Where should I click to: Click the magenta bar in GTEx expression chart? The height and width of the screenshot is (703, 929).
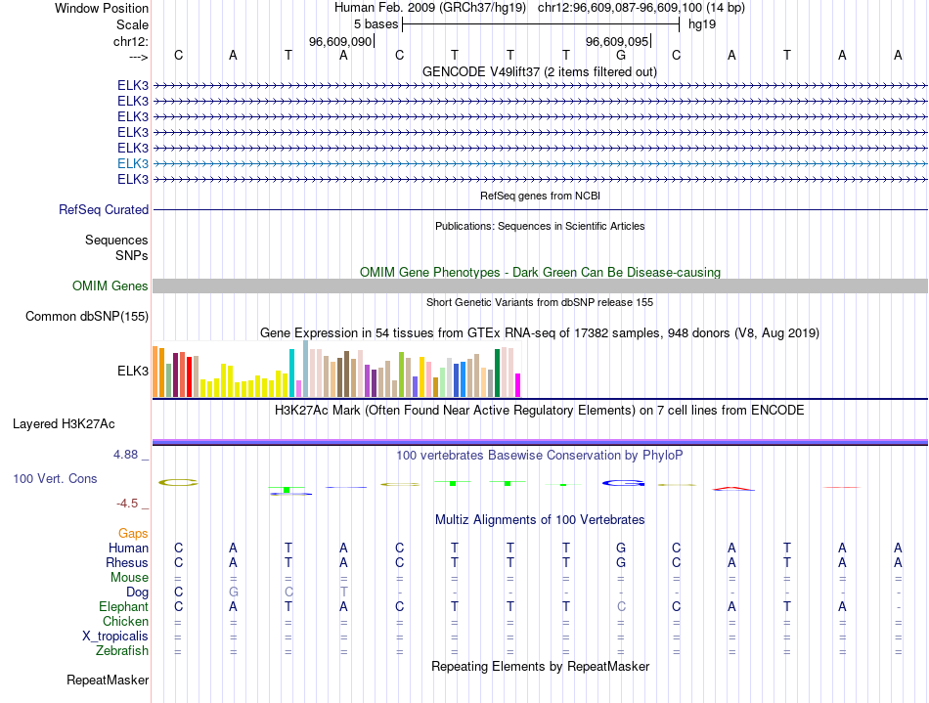coord(517,385)
